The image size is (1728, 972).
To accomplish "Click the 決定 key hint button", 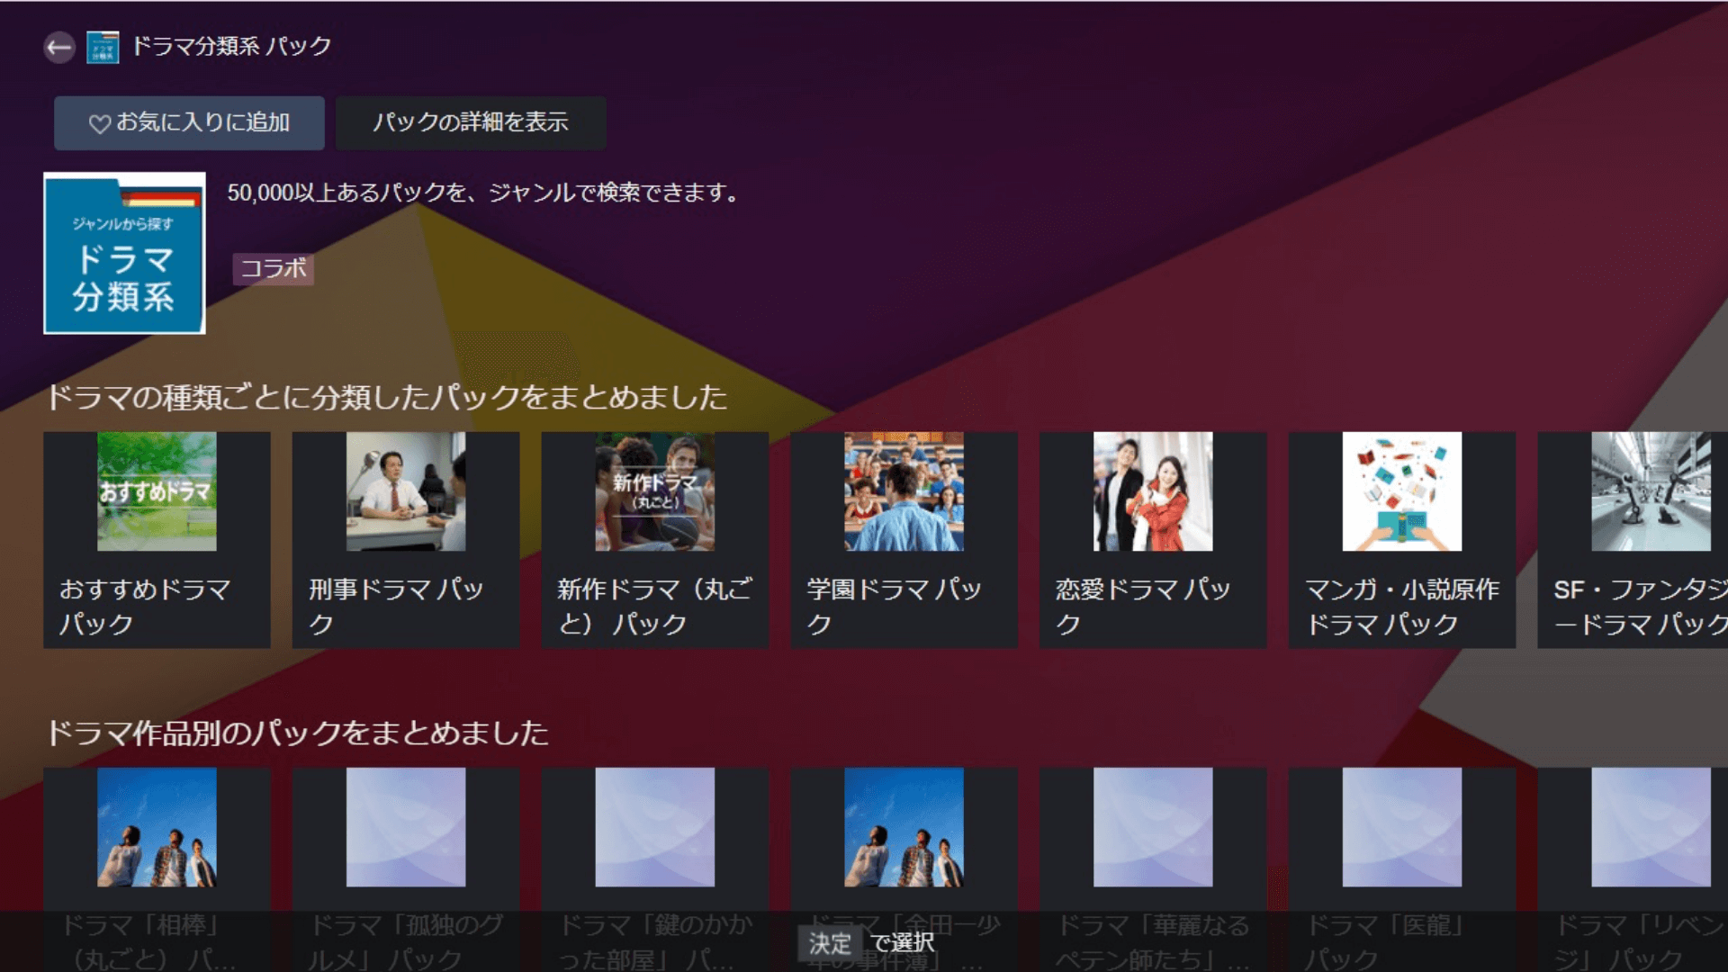I will click(829, 942).
